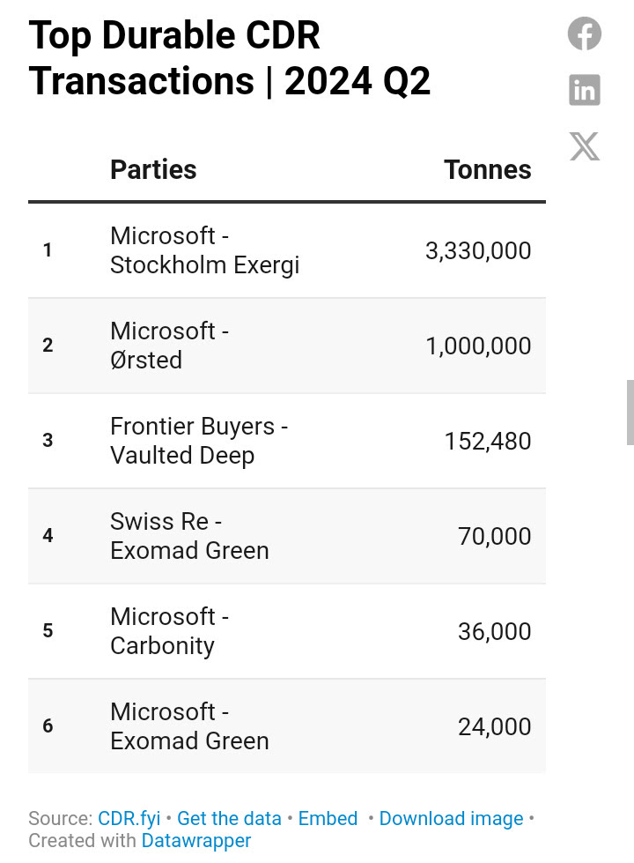Share on Facebook icon
The image size is (634, 863).
click(584, 33)
